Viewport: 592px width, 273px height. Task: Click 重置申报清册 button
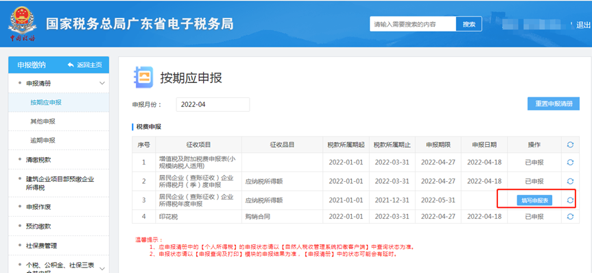click(554, 104)
